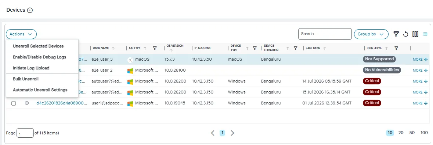Click user name e2e_user_3
Image resolution: width=433 pixels, height=145 pixels.
tap(102, 59)
